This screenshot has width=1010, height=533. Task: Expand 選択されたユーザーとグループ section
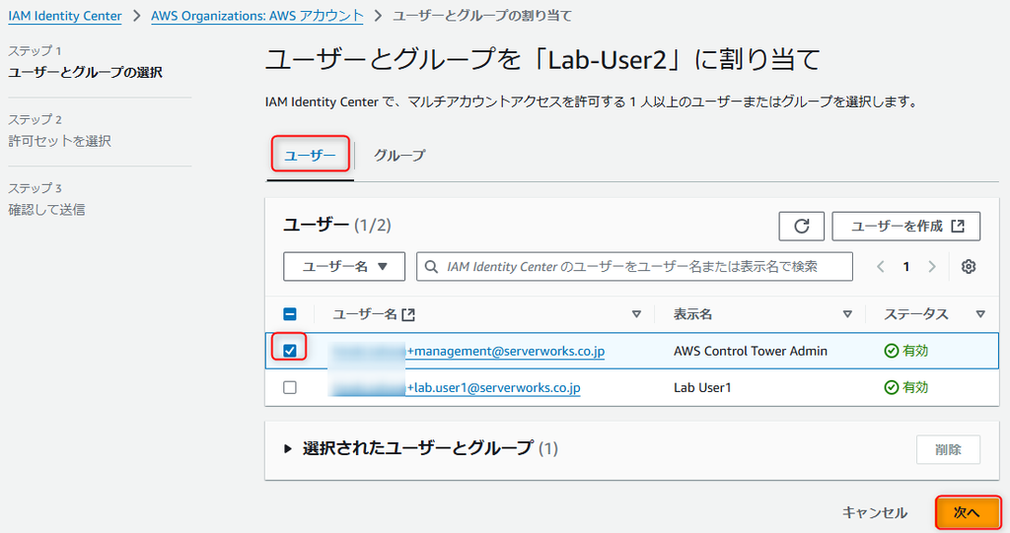coord(288,448)
